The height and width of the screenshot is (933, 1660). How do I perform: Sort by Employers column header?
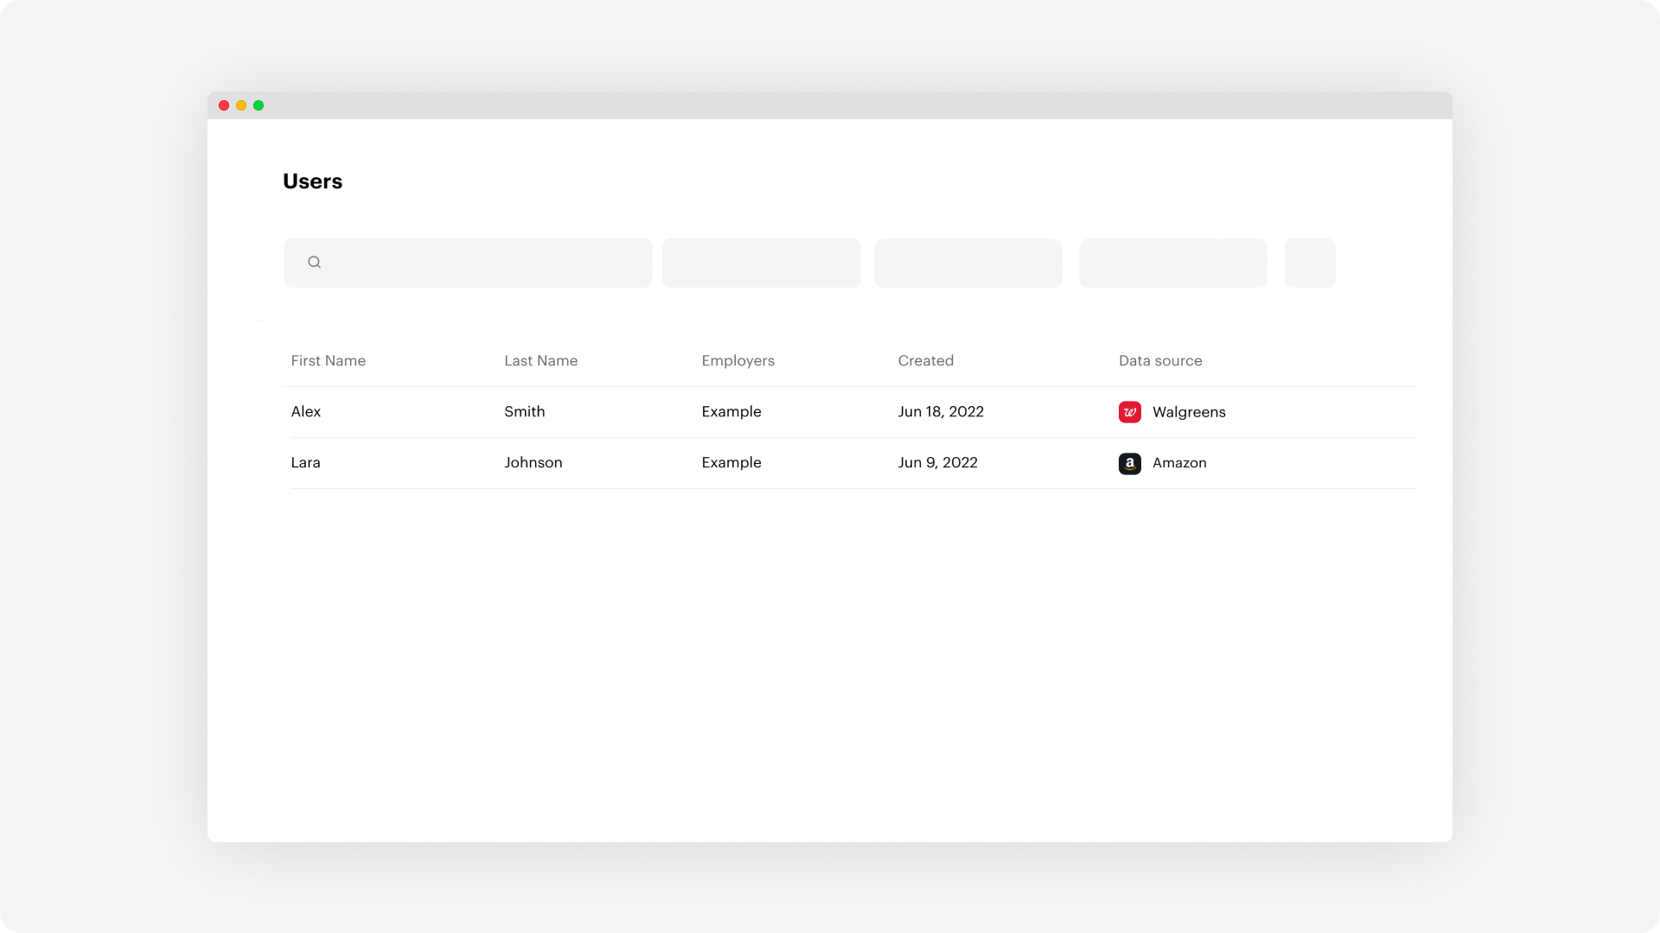click(x=737, y=360)
